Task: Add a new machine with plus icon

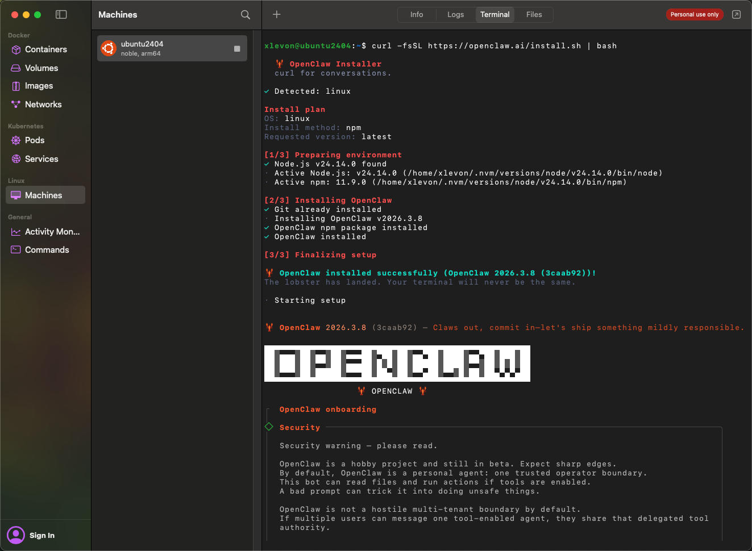Action: [277, 15]
